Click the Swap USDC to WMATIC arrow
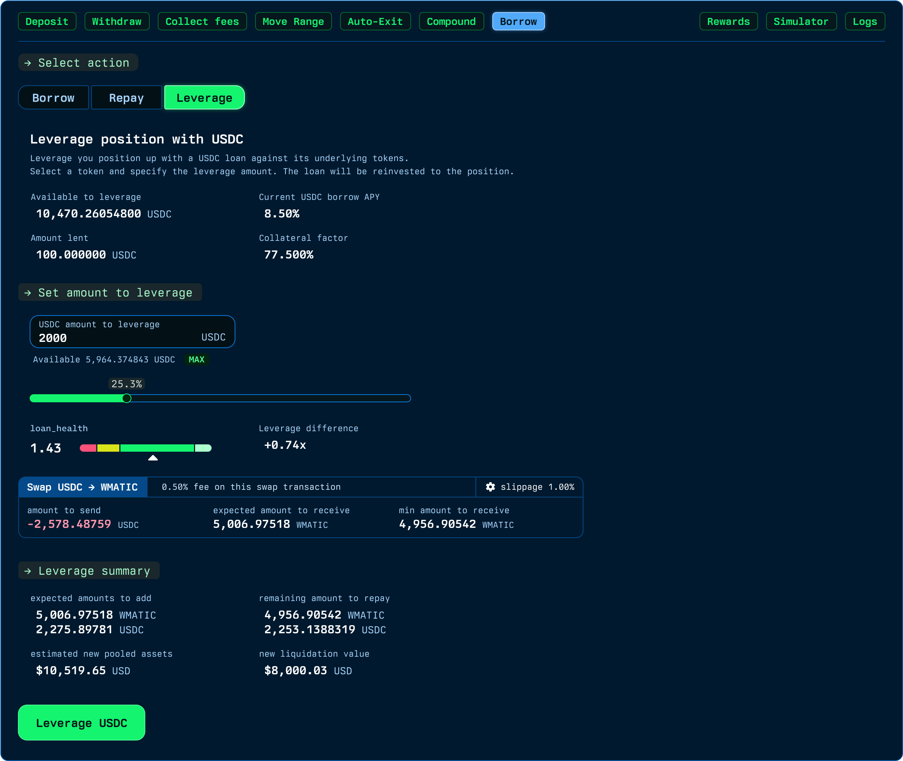Screen dimensions: 903x761 pos(92,487)
